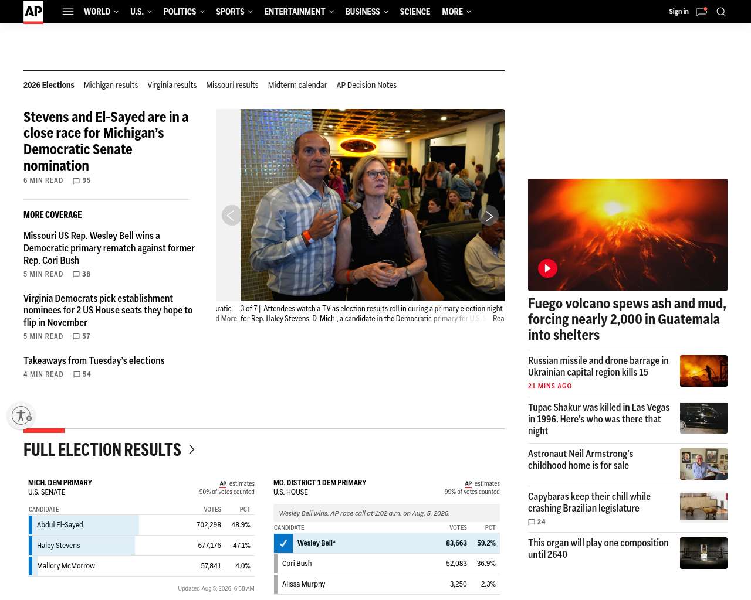Open comments on Takeaways from Tuesday story
751x600 pixels.
pos(82,374)
